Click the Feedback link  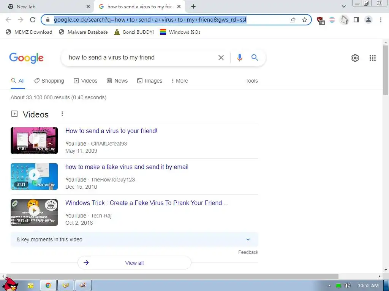[248, 252]
